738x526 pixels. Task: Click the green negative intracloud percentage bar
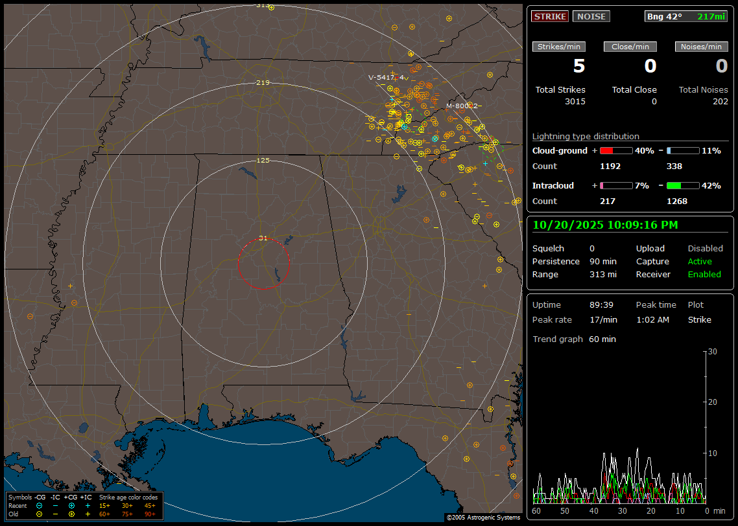(683, 185)
